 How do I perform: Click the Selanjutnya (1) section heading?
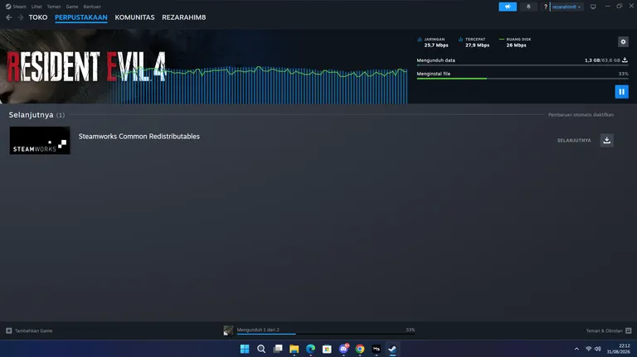36,115
